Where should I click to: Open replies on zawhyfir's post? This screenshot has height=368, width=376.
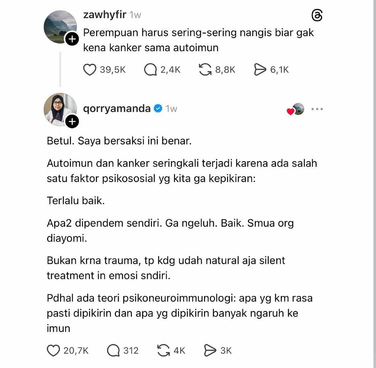click(150, 70)
